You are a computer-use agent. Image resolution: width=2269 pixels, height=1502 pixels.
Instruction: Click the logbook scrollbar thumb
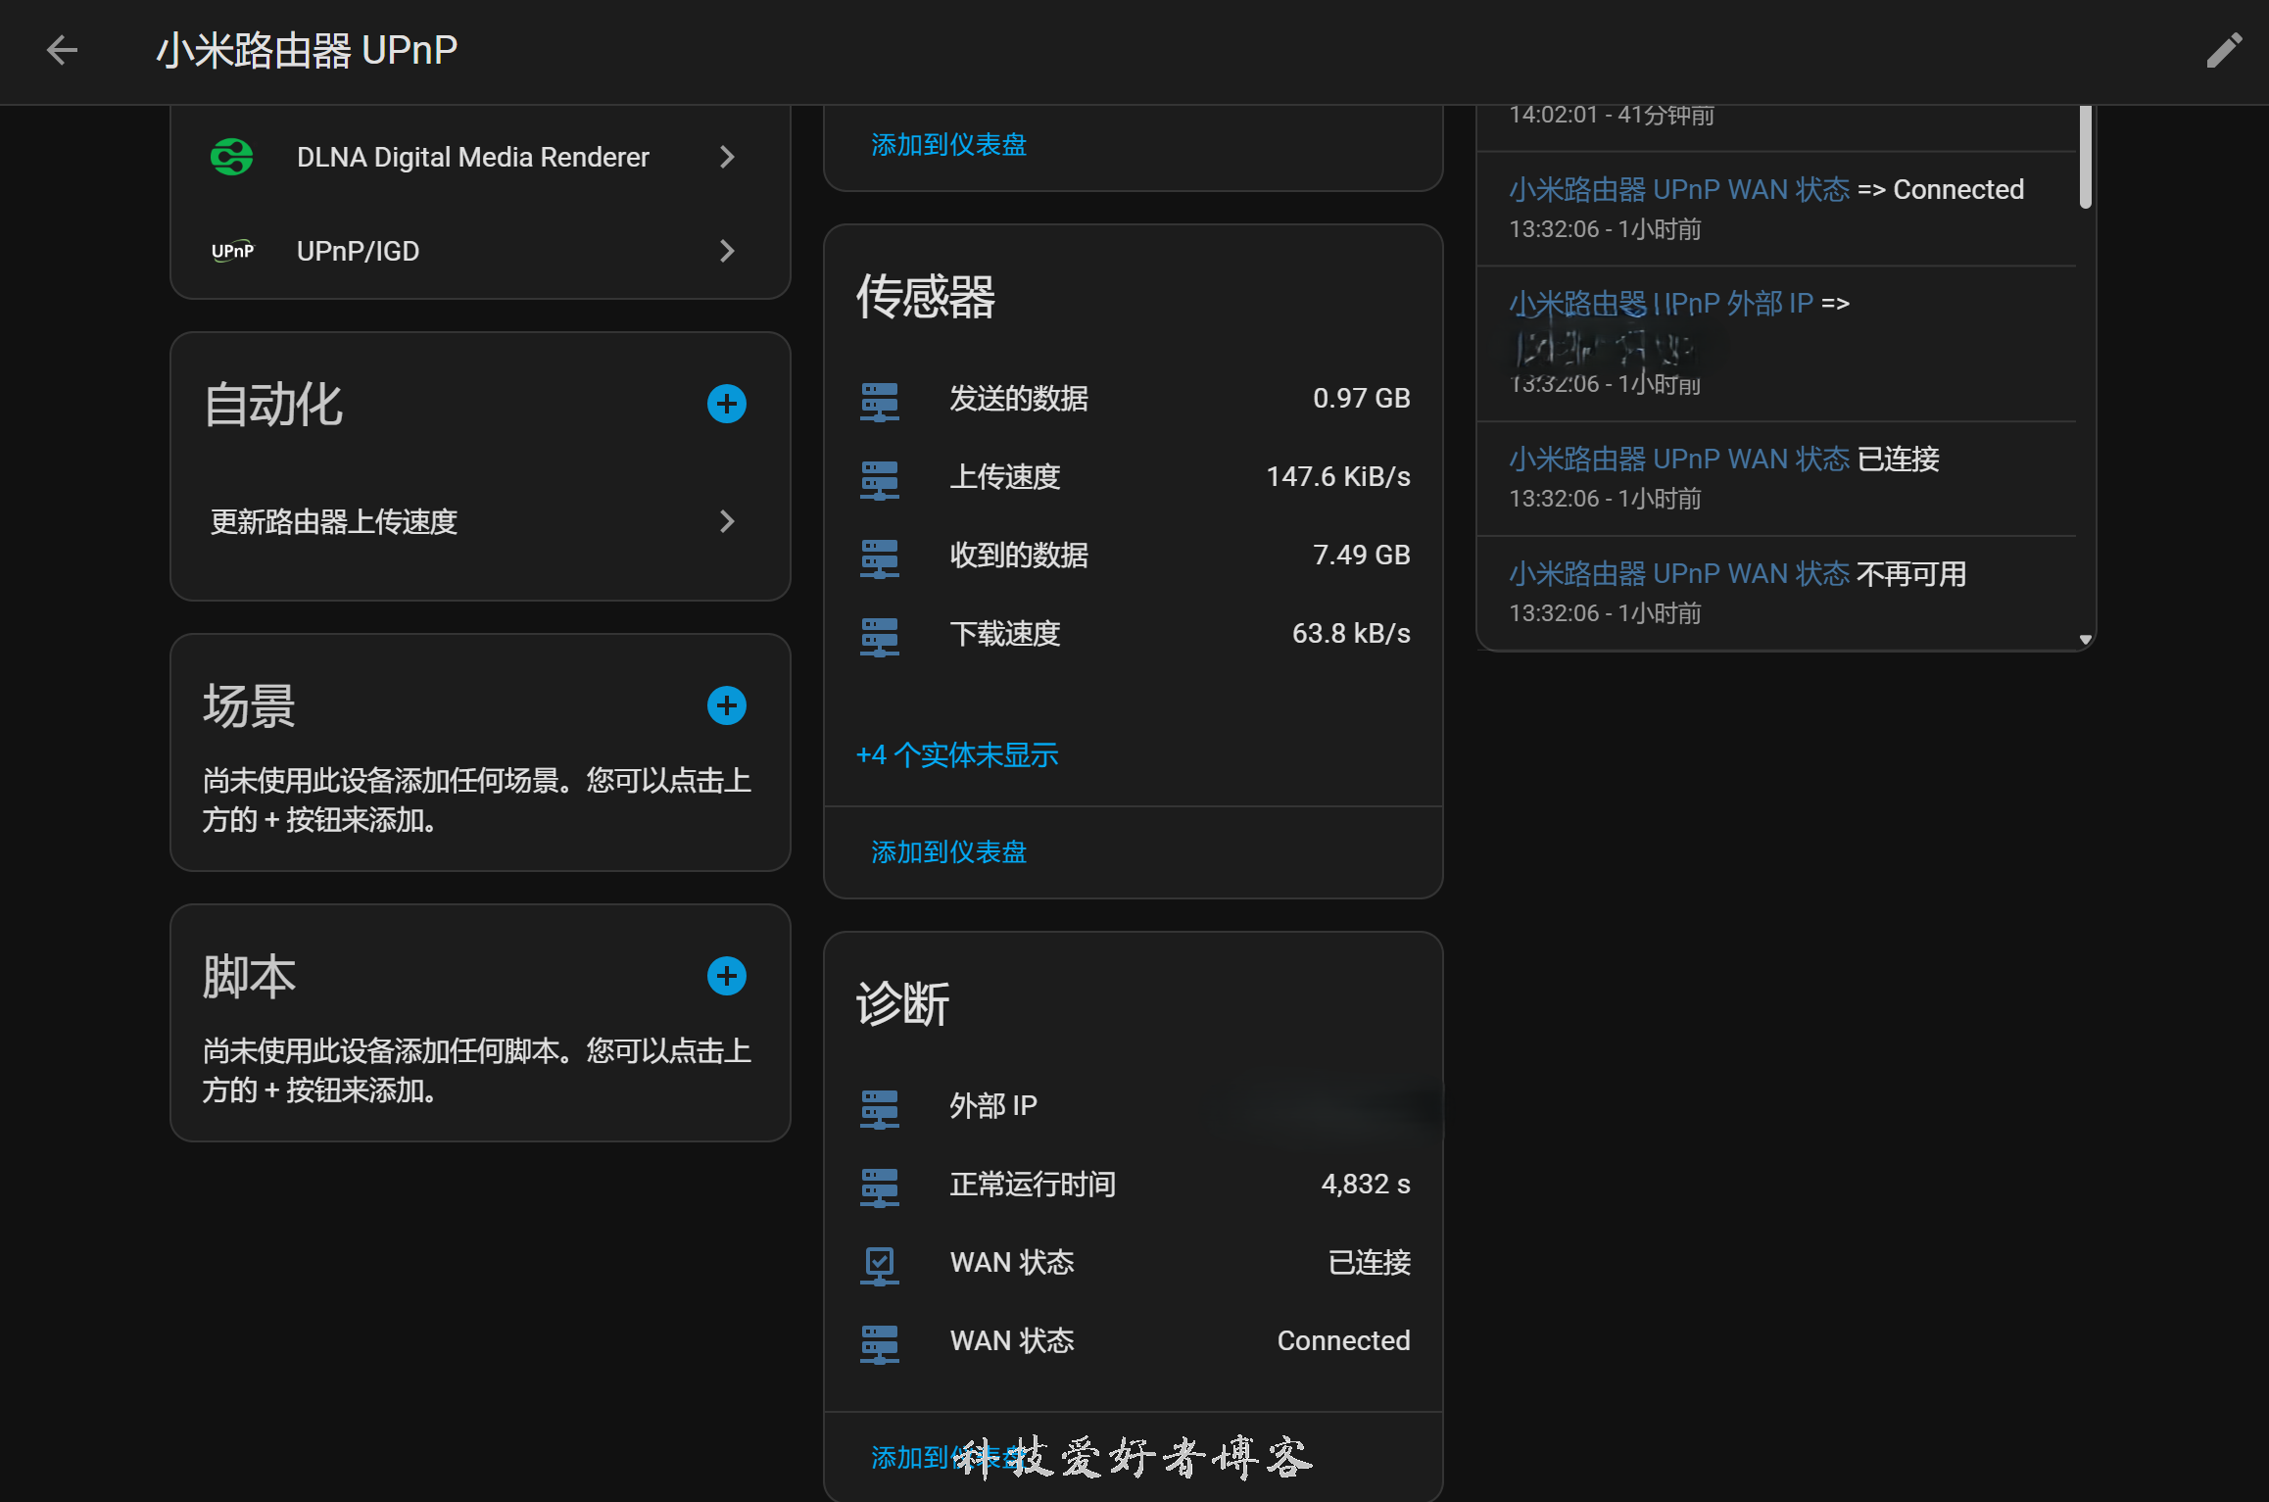[x=2086, y=157]
